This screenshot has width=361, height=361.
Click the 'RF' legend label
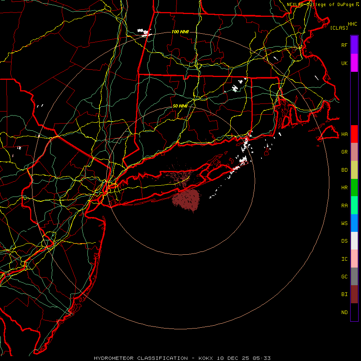pyautogui.click(x=344, y=45)
